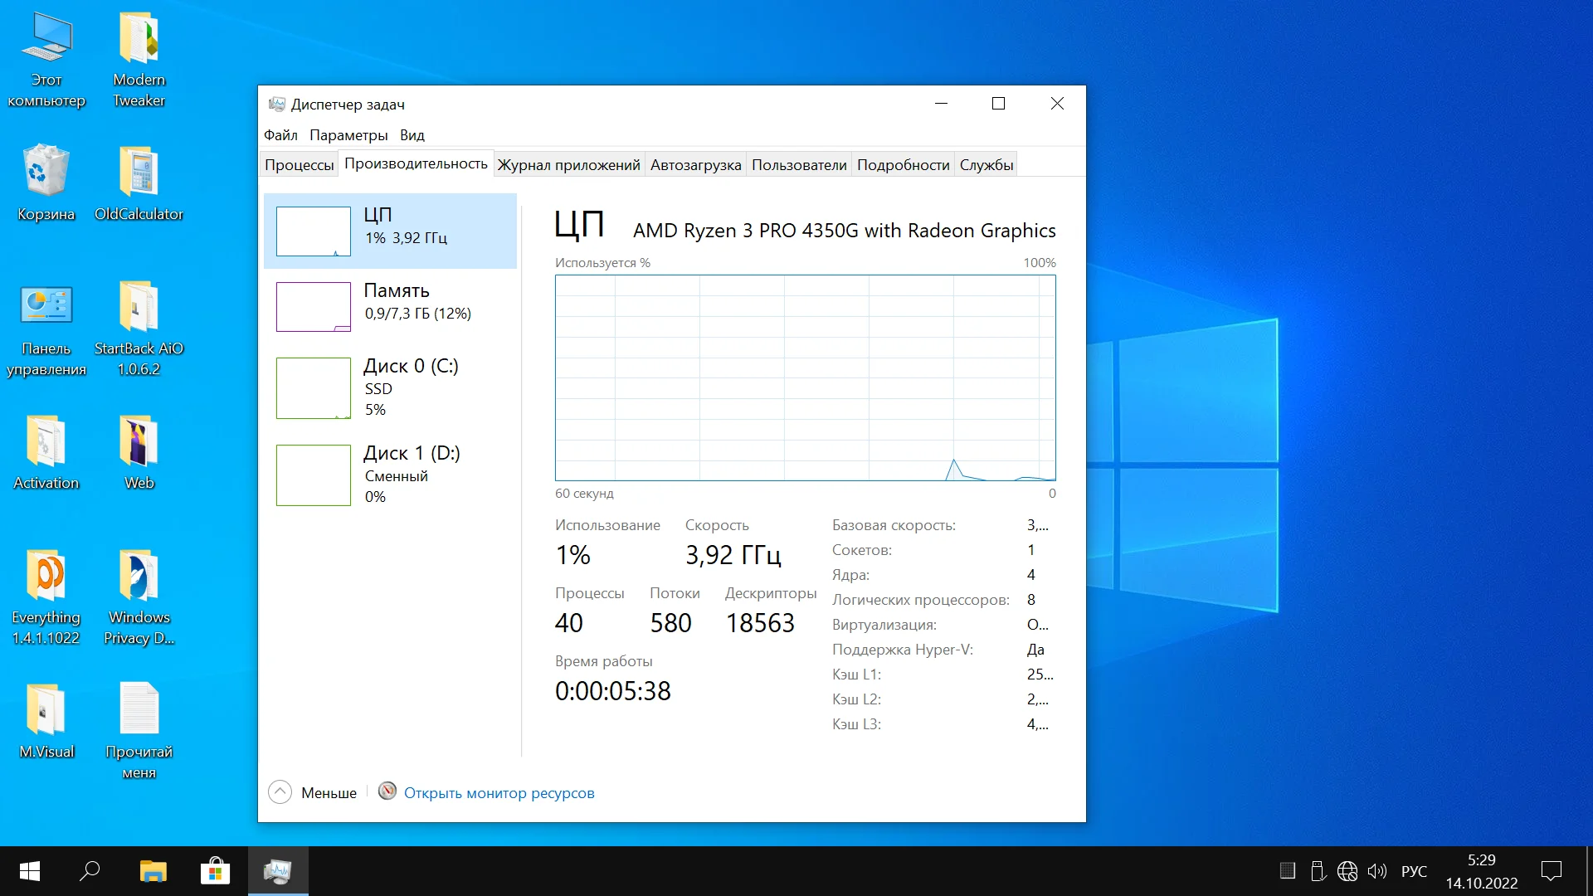This screenshot has height=896, width=1593.
Task: Select Диск 1 (D:) removable item
Action: point(390,475)
